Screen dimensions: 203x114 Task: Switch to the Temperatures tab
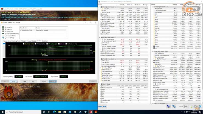coord(7,41)
